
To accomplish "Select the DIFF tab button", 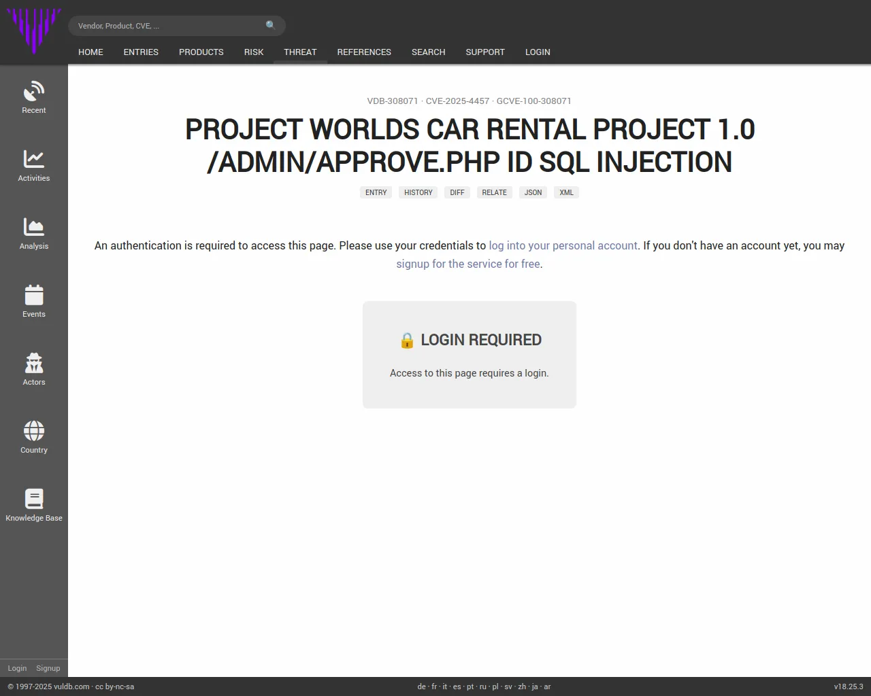I will click(457, 192).
